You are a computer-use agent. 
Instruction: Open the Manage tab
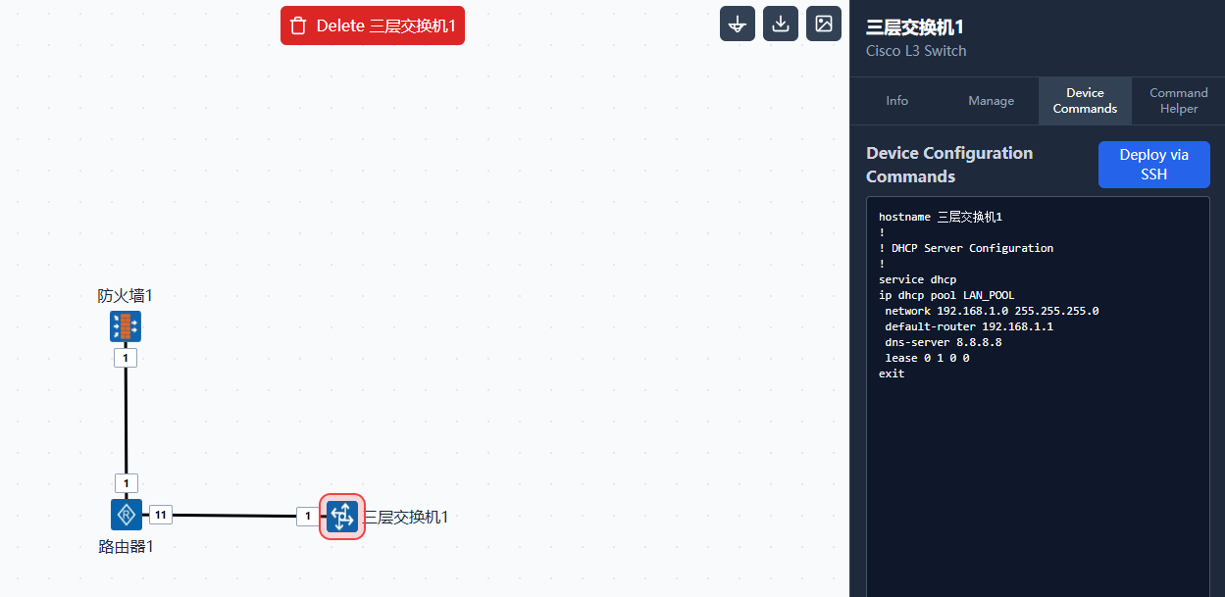[991, 101]
